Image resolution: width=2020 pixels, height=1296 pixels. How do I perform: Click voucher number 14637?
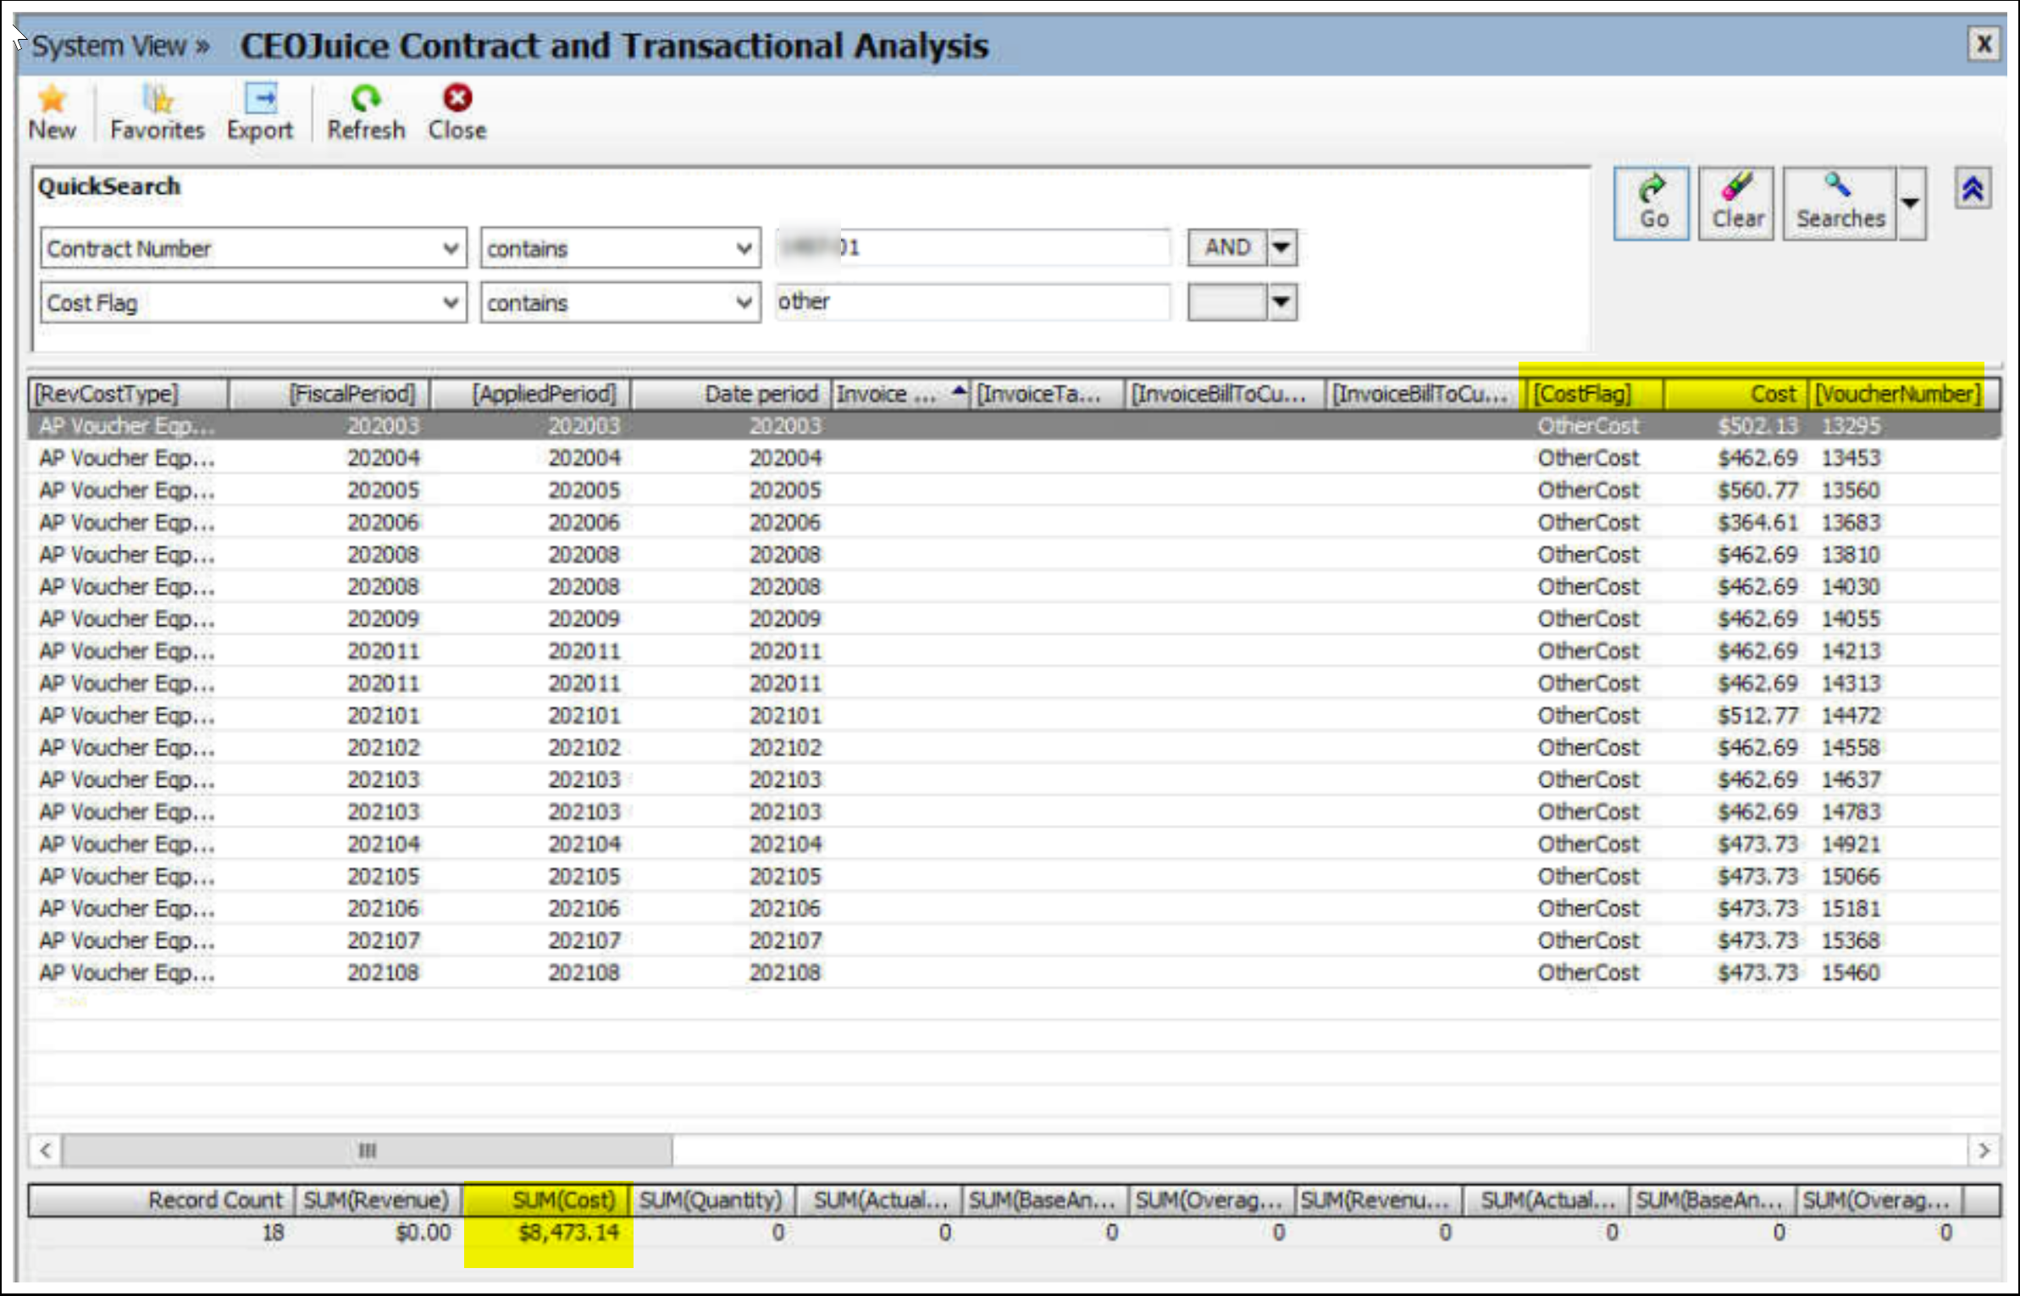click(x=1851, y=780)
